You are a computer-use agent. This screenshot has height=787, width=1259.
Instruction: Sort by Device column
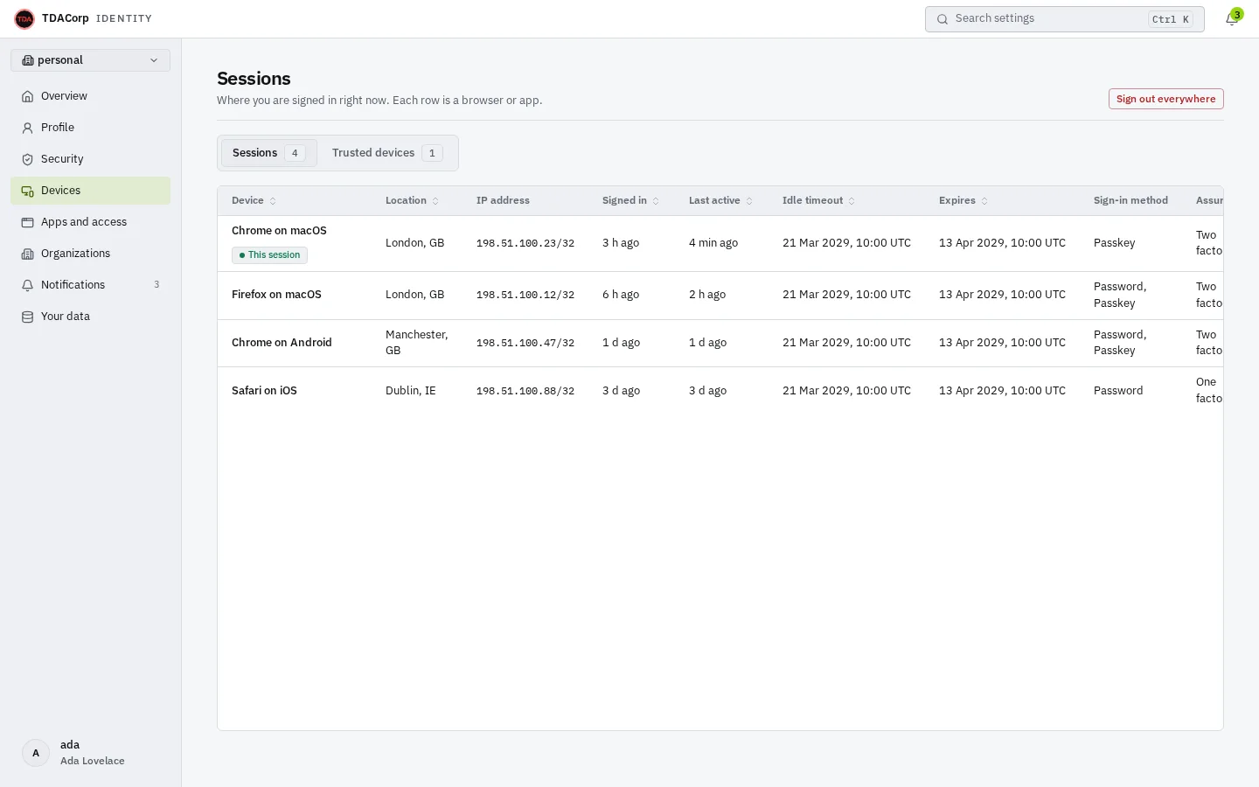(254, 200)
